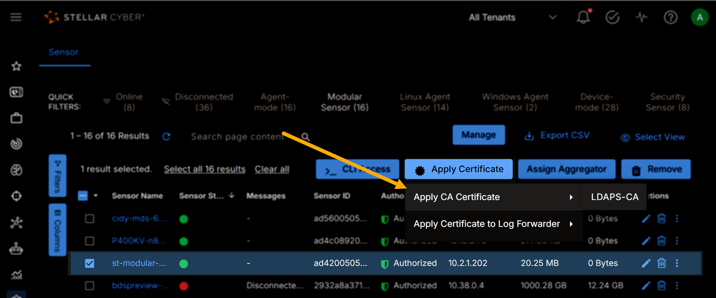This screenshot has height=298, width=716.
Task: Open the Select View chooser
Action: click(x=652, y=137)
